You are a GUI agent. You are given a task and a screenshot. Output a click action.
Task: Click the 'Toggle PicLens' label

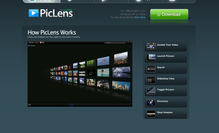pyautogui.click(x=165, y=90)
